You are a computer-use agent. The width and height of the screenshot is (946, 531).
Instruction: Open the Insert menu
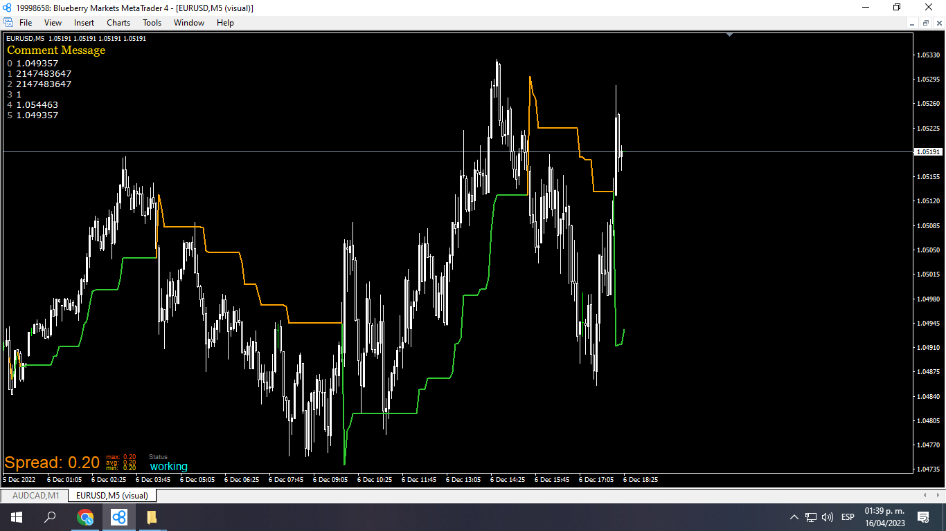pyautogui.click(x=84, y=23)
